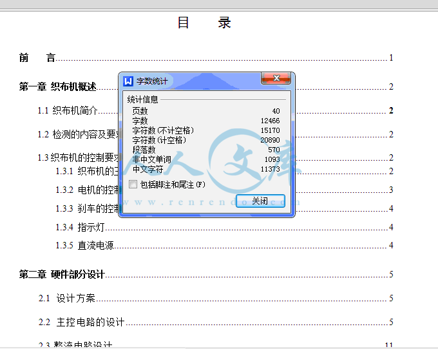Open the 1.3.4 指示灯 contents entry
This screenshot has width=438, height=349.
(225, 227)
